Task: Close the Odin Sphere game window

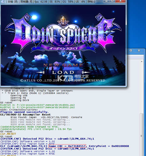Action: [120, 1]
